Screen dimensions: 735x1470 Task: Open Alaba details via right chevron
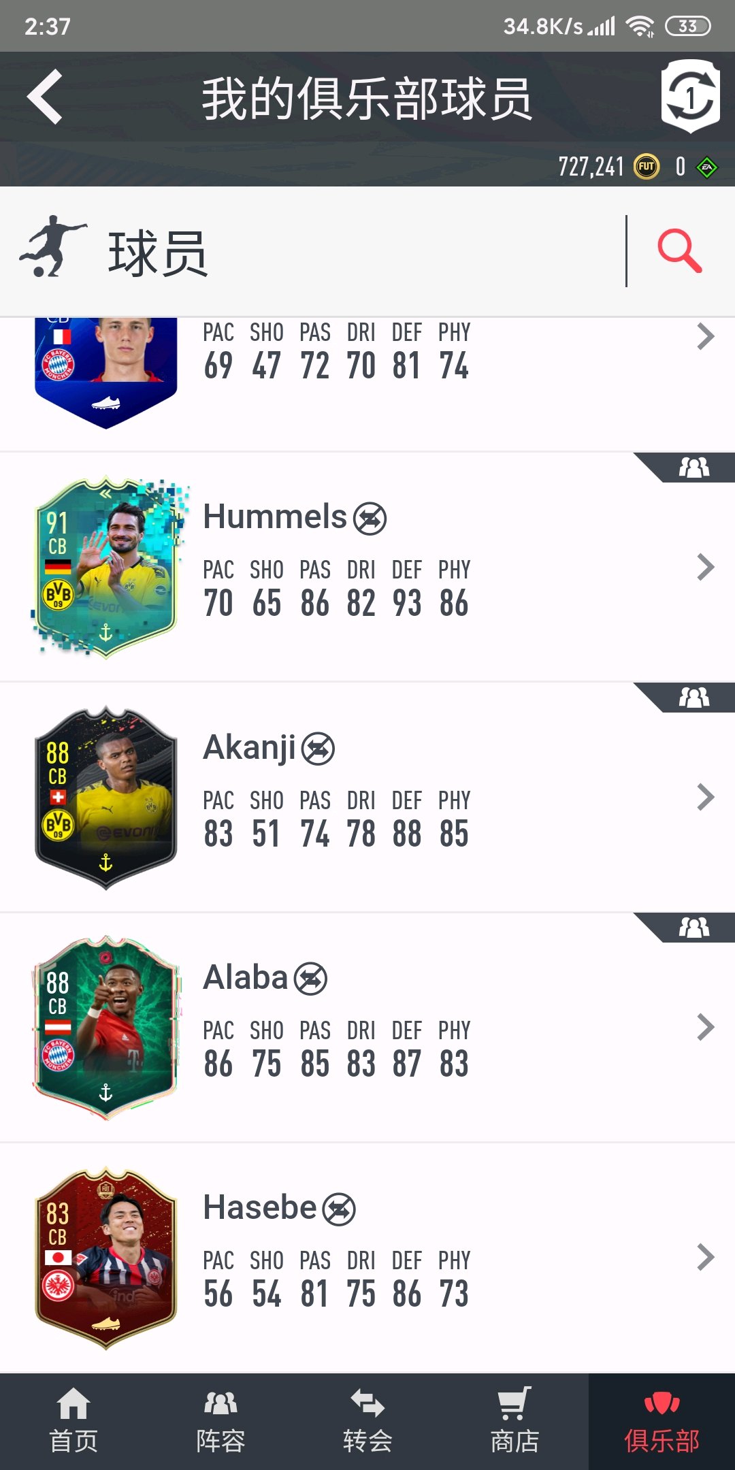[x=706, y=1027]
